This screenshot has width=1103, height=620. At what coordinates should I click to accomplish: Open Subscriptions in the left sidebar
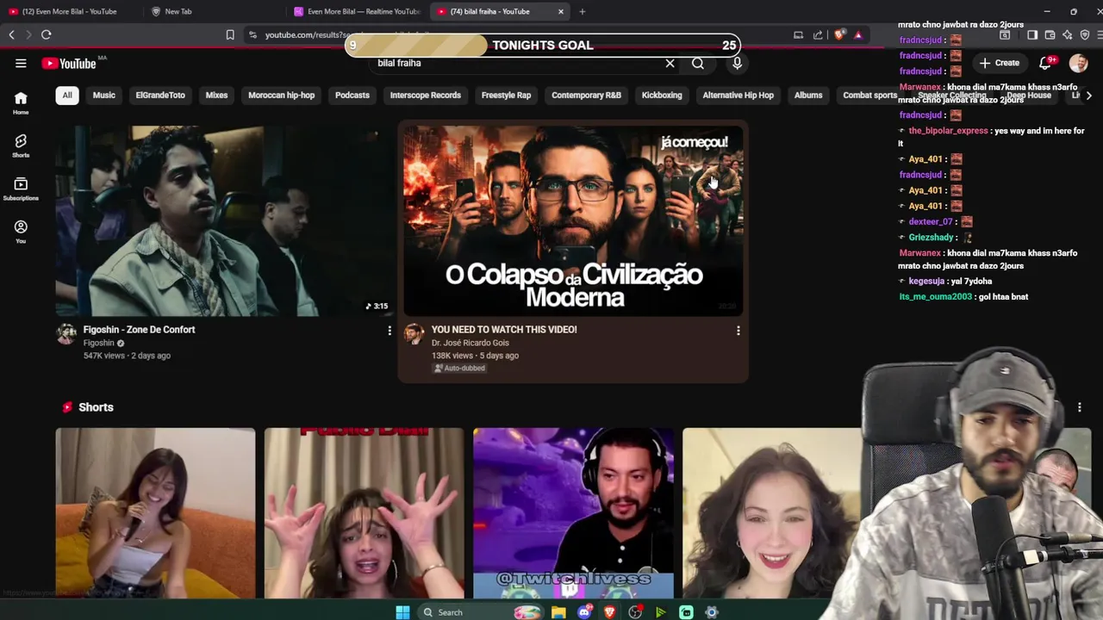[x=21, y=189]
